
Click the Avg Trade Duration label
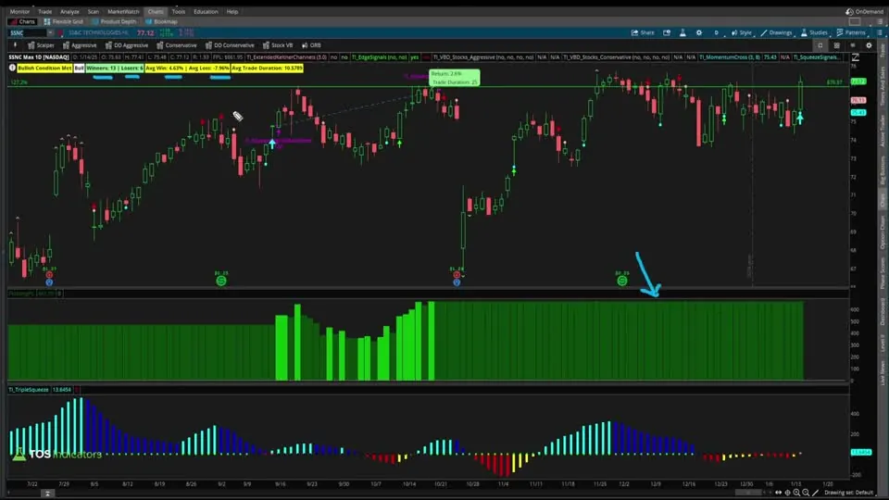267,68
